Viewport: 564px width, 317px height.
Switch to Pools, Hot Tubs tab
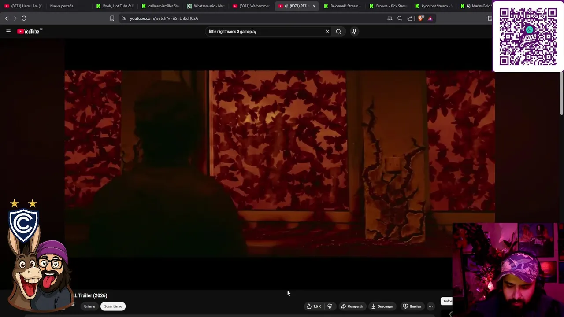click(115, 6)
